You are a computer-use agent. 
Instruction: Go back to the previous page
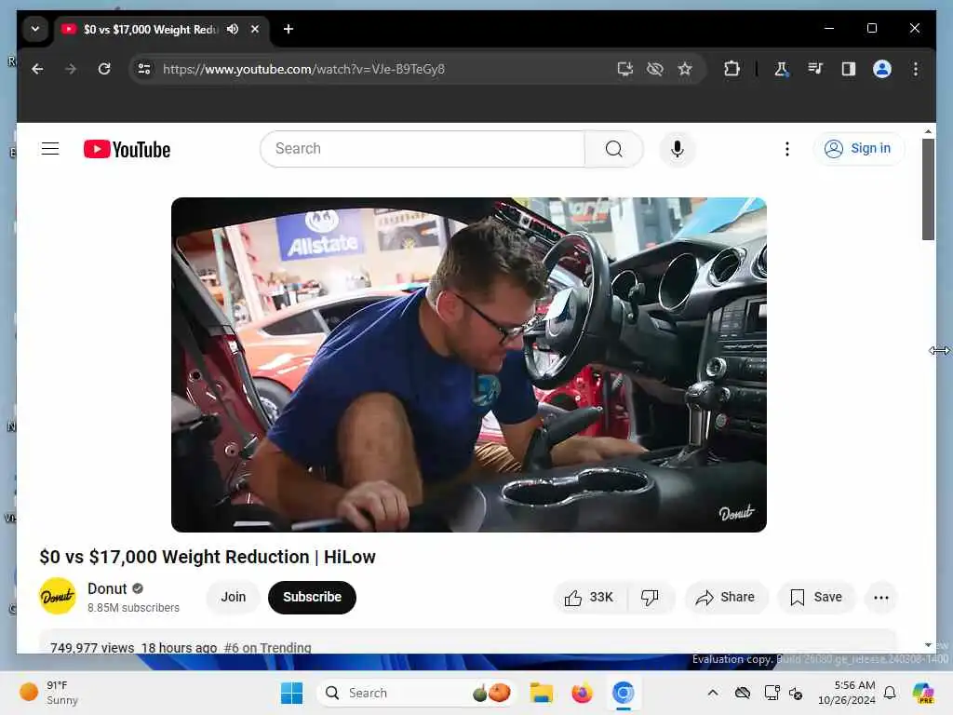click(x=37, y=69)
